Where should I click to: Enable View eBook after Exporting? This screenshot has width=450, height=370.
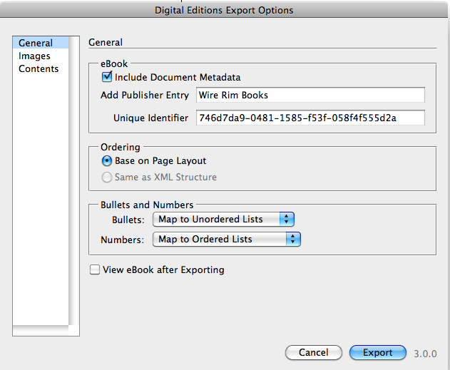coord(95,270)
